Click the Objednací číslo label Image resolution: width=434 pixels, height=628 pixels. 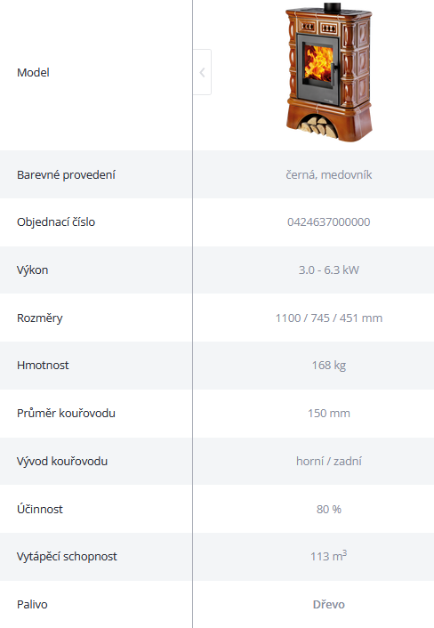56,221
